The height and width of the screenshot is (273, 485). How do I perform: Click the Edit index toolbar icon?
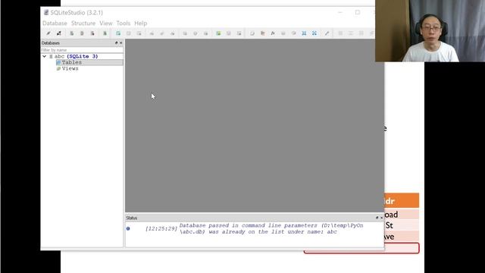pyautogui.click(x=162, y=33)
